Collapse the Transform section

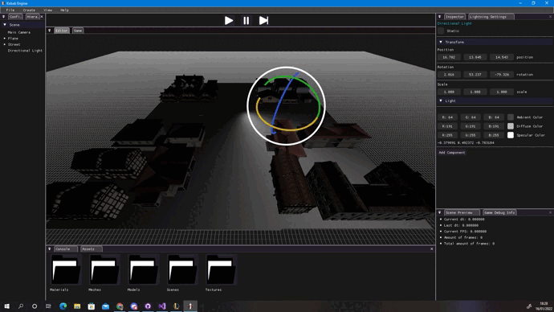tap(441, 42)
